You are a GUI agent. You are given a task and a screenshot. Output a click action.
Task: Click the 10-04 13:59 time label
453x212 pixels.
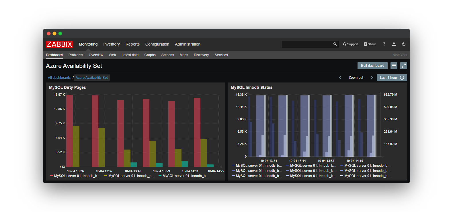tap(161, 171)
